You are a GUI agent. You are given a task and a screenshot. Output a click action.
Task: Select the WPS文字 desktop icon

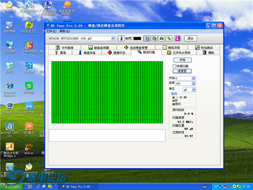coord(29,108)
